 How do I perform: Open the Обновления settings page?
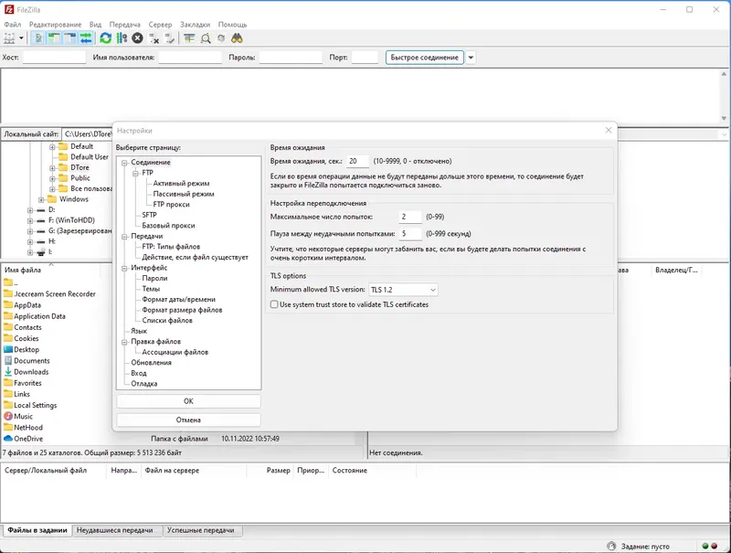(x=151, y=362)
